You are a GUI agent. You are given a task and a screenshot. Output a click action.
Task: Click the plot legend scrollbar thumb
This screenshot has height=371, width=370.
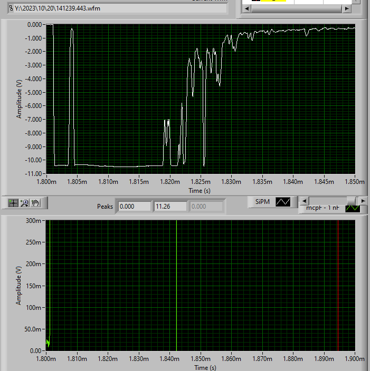click(351, 201)
